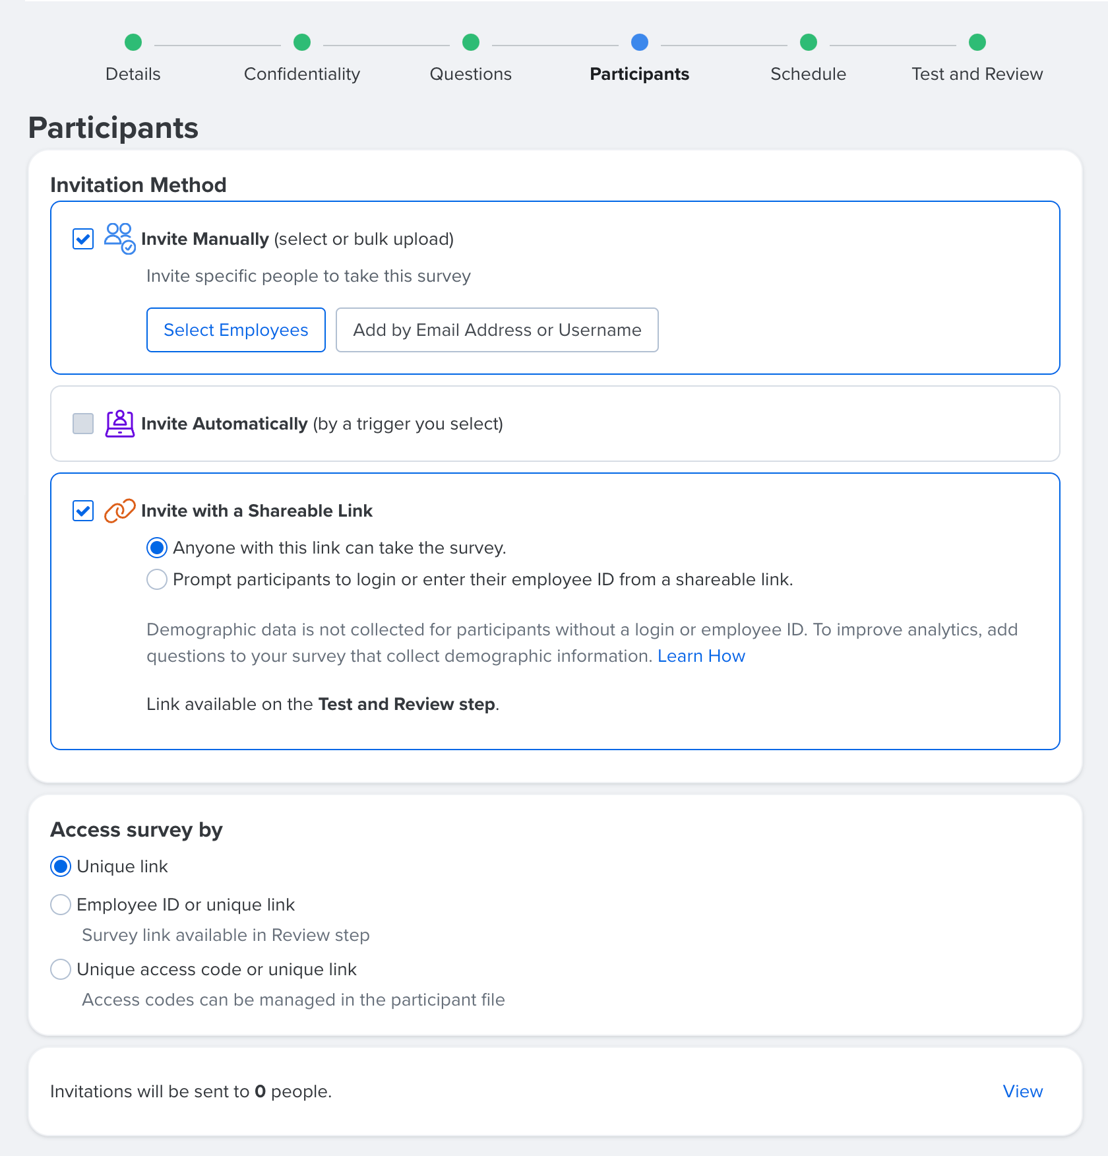
Task: Click the Invite Automatically laptop icon
Action: (x=120, y=424)
